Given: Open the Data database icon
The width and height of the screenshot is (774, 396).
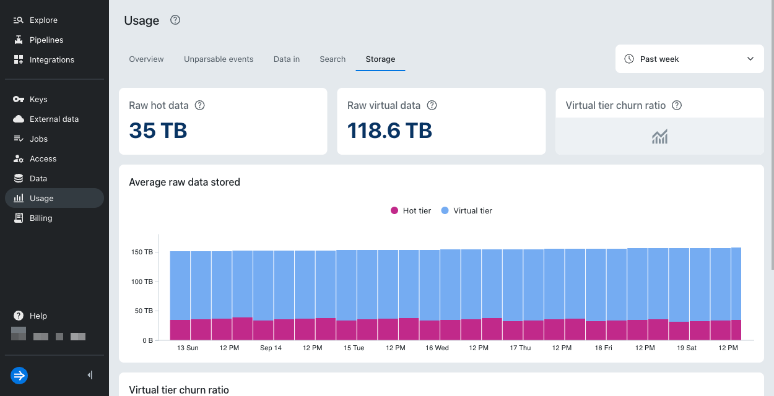Looking at the screenshot, I should [19, 178].
